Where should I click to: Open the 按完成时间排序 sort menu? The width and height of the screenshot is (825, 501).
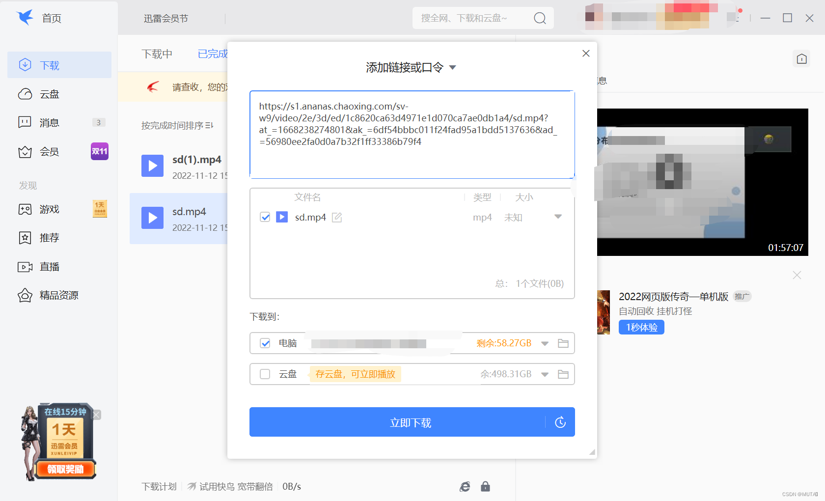pos(177,126)
